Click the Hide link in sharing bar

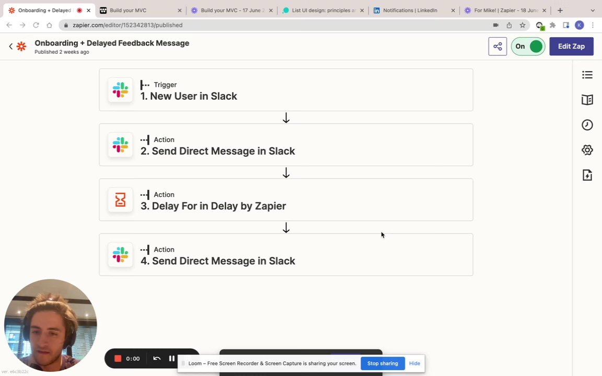414,363
